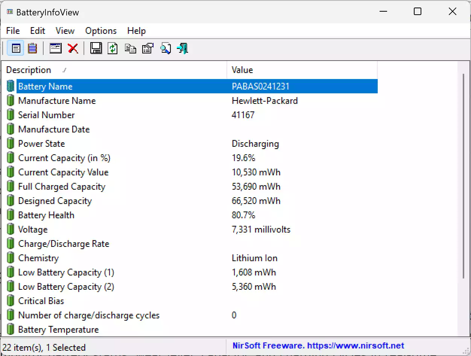Click the battery icon beside Battery Health
The width and height of the screenshot is (471, 356).
[x=10, y=214]
